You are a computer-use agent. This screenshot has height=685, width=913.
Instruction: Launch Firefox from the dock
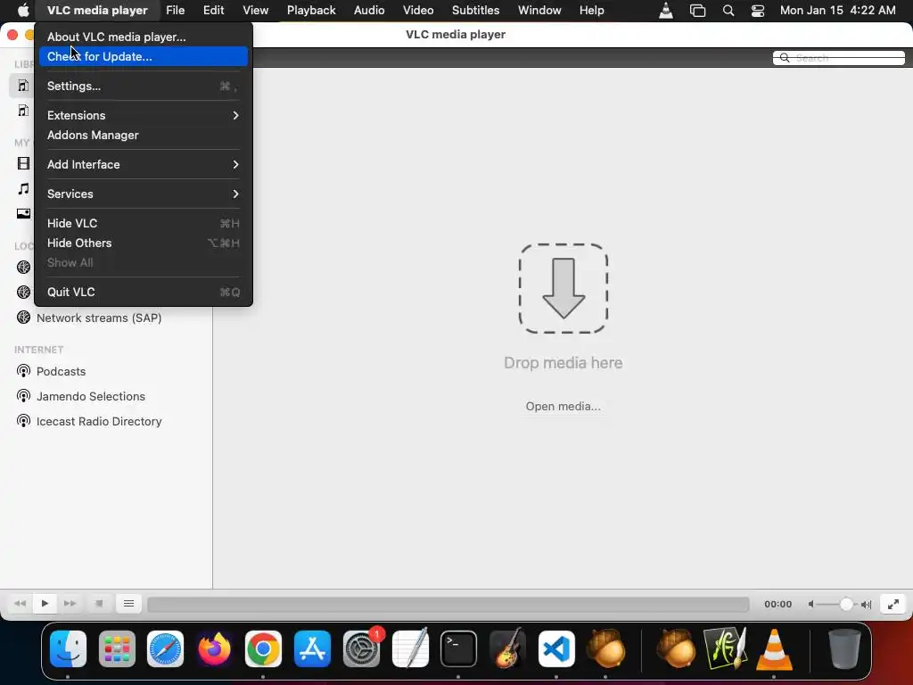click(x=214, y=648)
